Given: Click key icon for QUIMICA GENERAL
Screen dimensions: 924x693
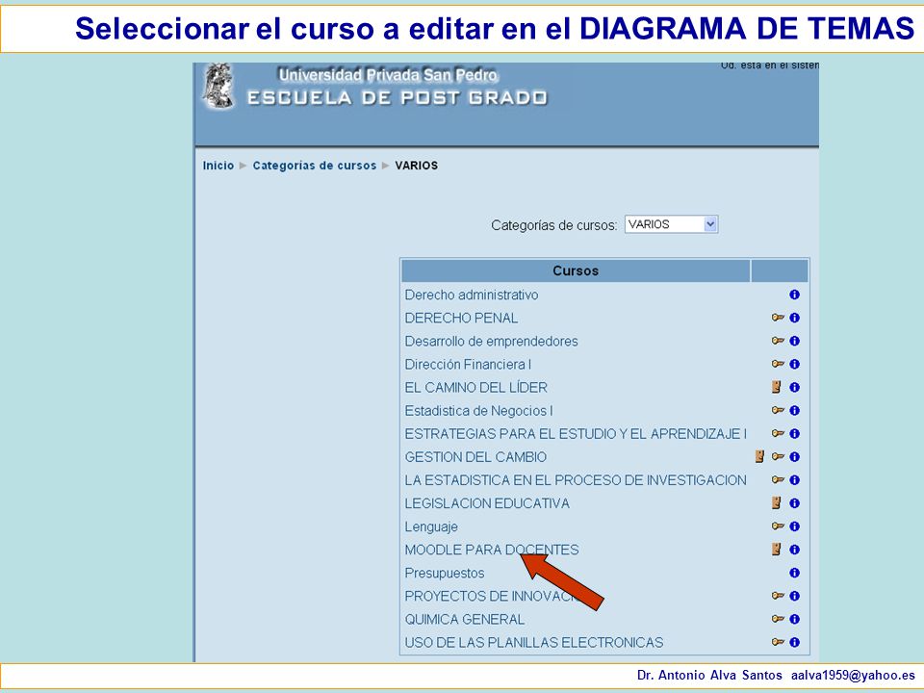Looking at the screenshot, I should pos(778,619).
